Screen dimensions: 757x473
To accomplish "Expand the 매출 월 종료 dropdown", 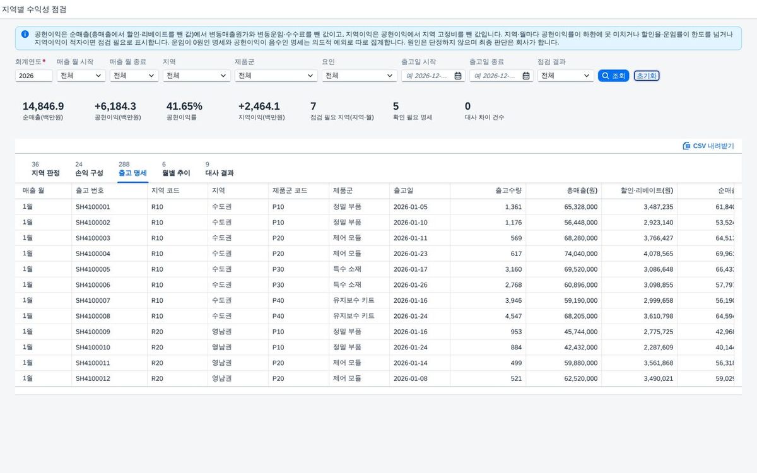I will pos(134,76).
